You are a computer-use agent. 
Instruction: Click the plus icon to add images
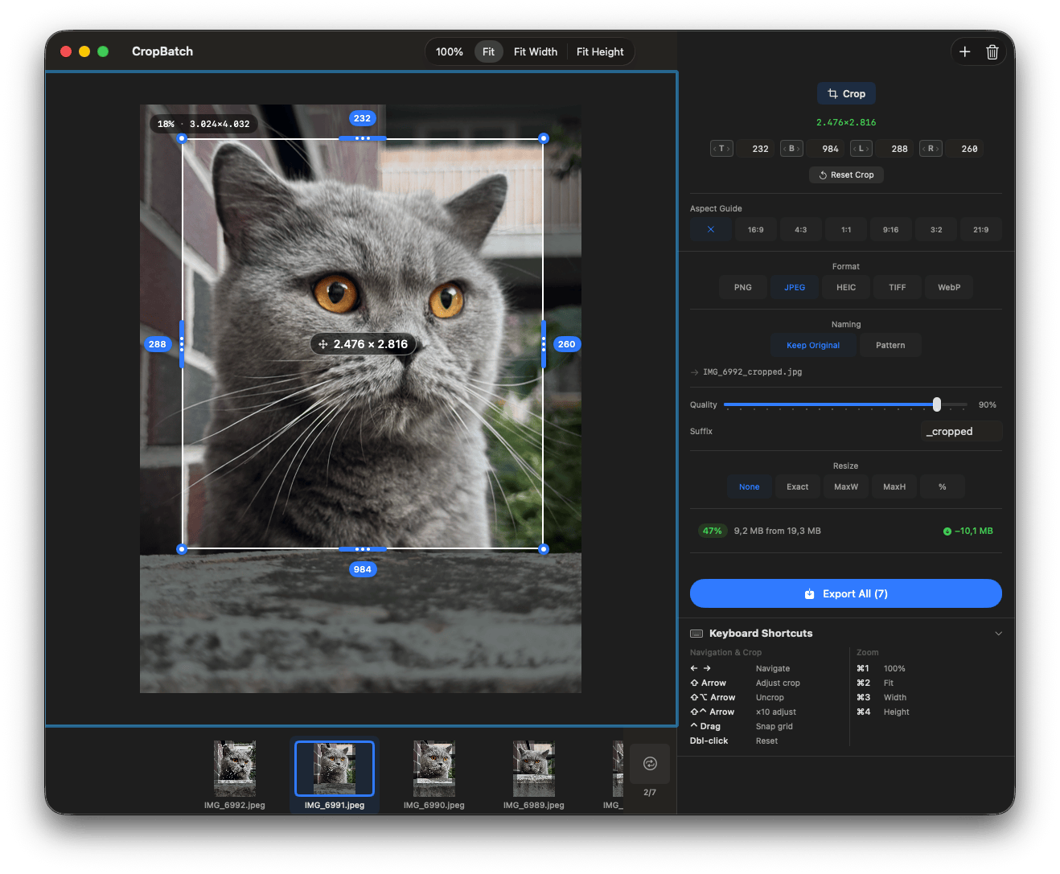(964, 52)
